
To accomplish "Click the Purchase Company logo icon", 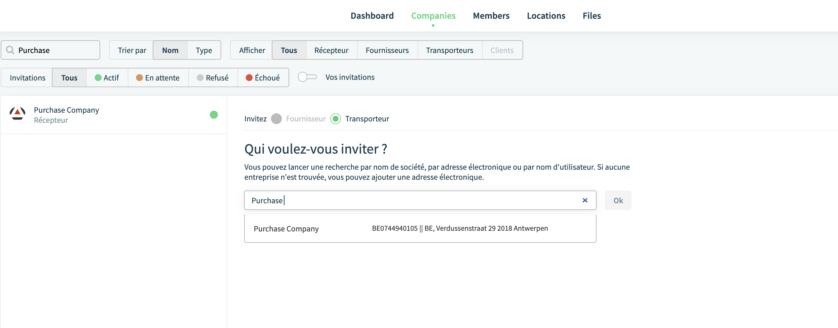I will (x=17, y=115).
